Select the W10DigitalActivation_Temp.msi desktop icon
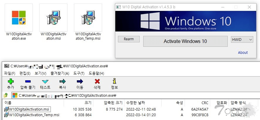 point(88,18)
